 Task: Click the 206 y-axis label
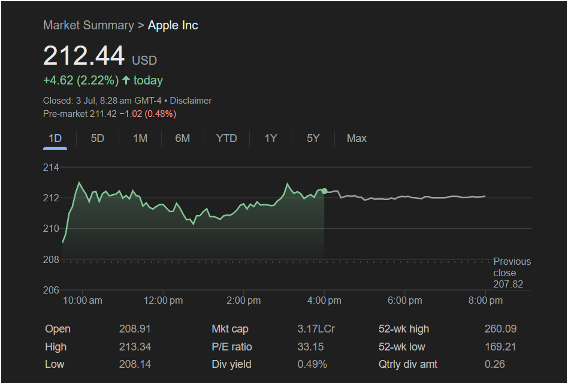pos(51,290)
